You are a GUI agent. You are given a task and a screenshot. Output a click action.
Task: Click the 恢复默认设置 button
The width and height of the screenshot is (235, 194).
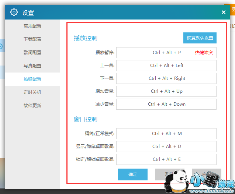(x=200, y=38)
